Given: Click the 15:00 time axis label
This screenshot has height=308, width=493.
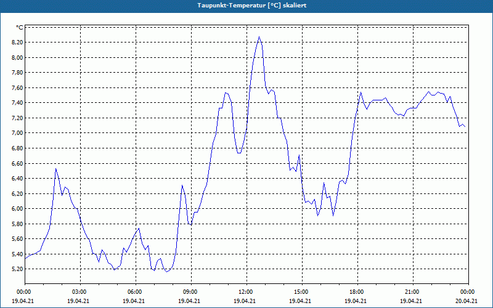Looking at the screenshot, I should [302, 292].
